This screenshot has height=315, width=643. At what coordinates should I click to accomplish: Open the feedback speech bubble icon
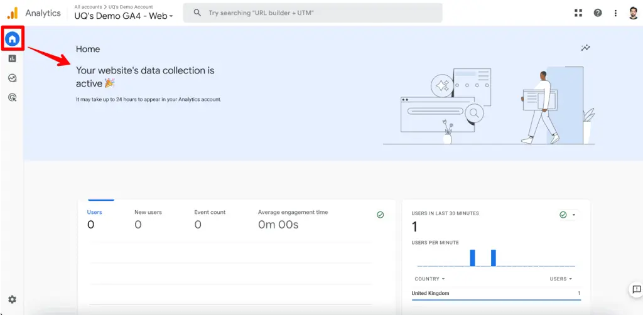pyautogui.click(x=636, y=290)
